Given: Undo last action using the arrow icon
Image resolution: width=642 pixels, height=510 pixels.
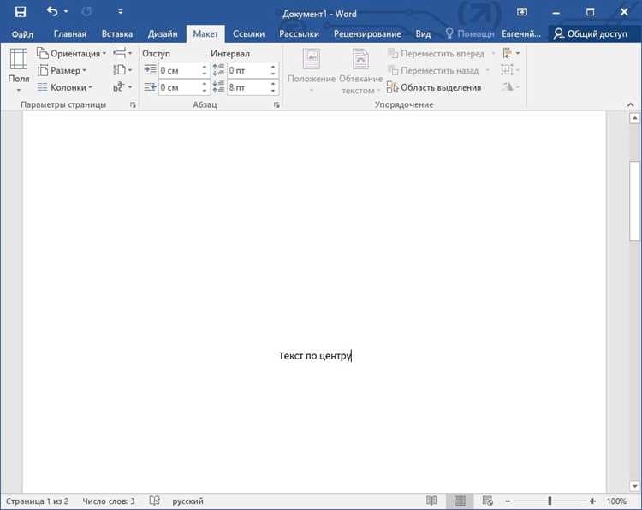Looking at the screenshot, I should (52, 11).
